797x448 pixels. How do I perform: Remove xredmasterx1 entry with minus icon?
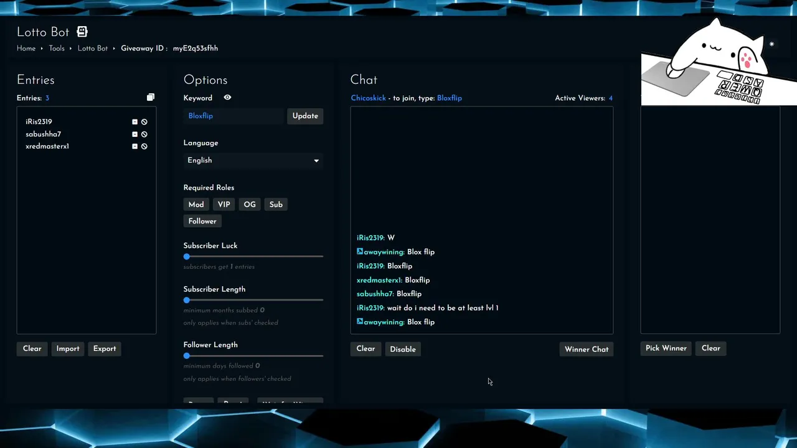134,146
